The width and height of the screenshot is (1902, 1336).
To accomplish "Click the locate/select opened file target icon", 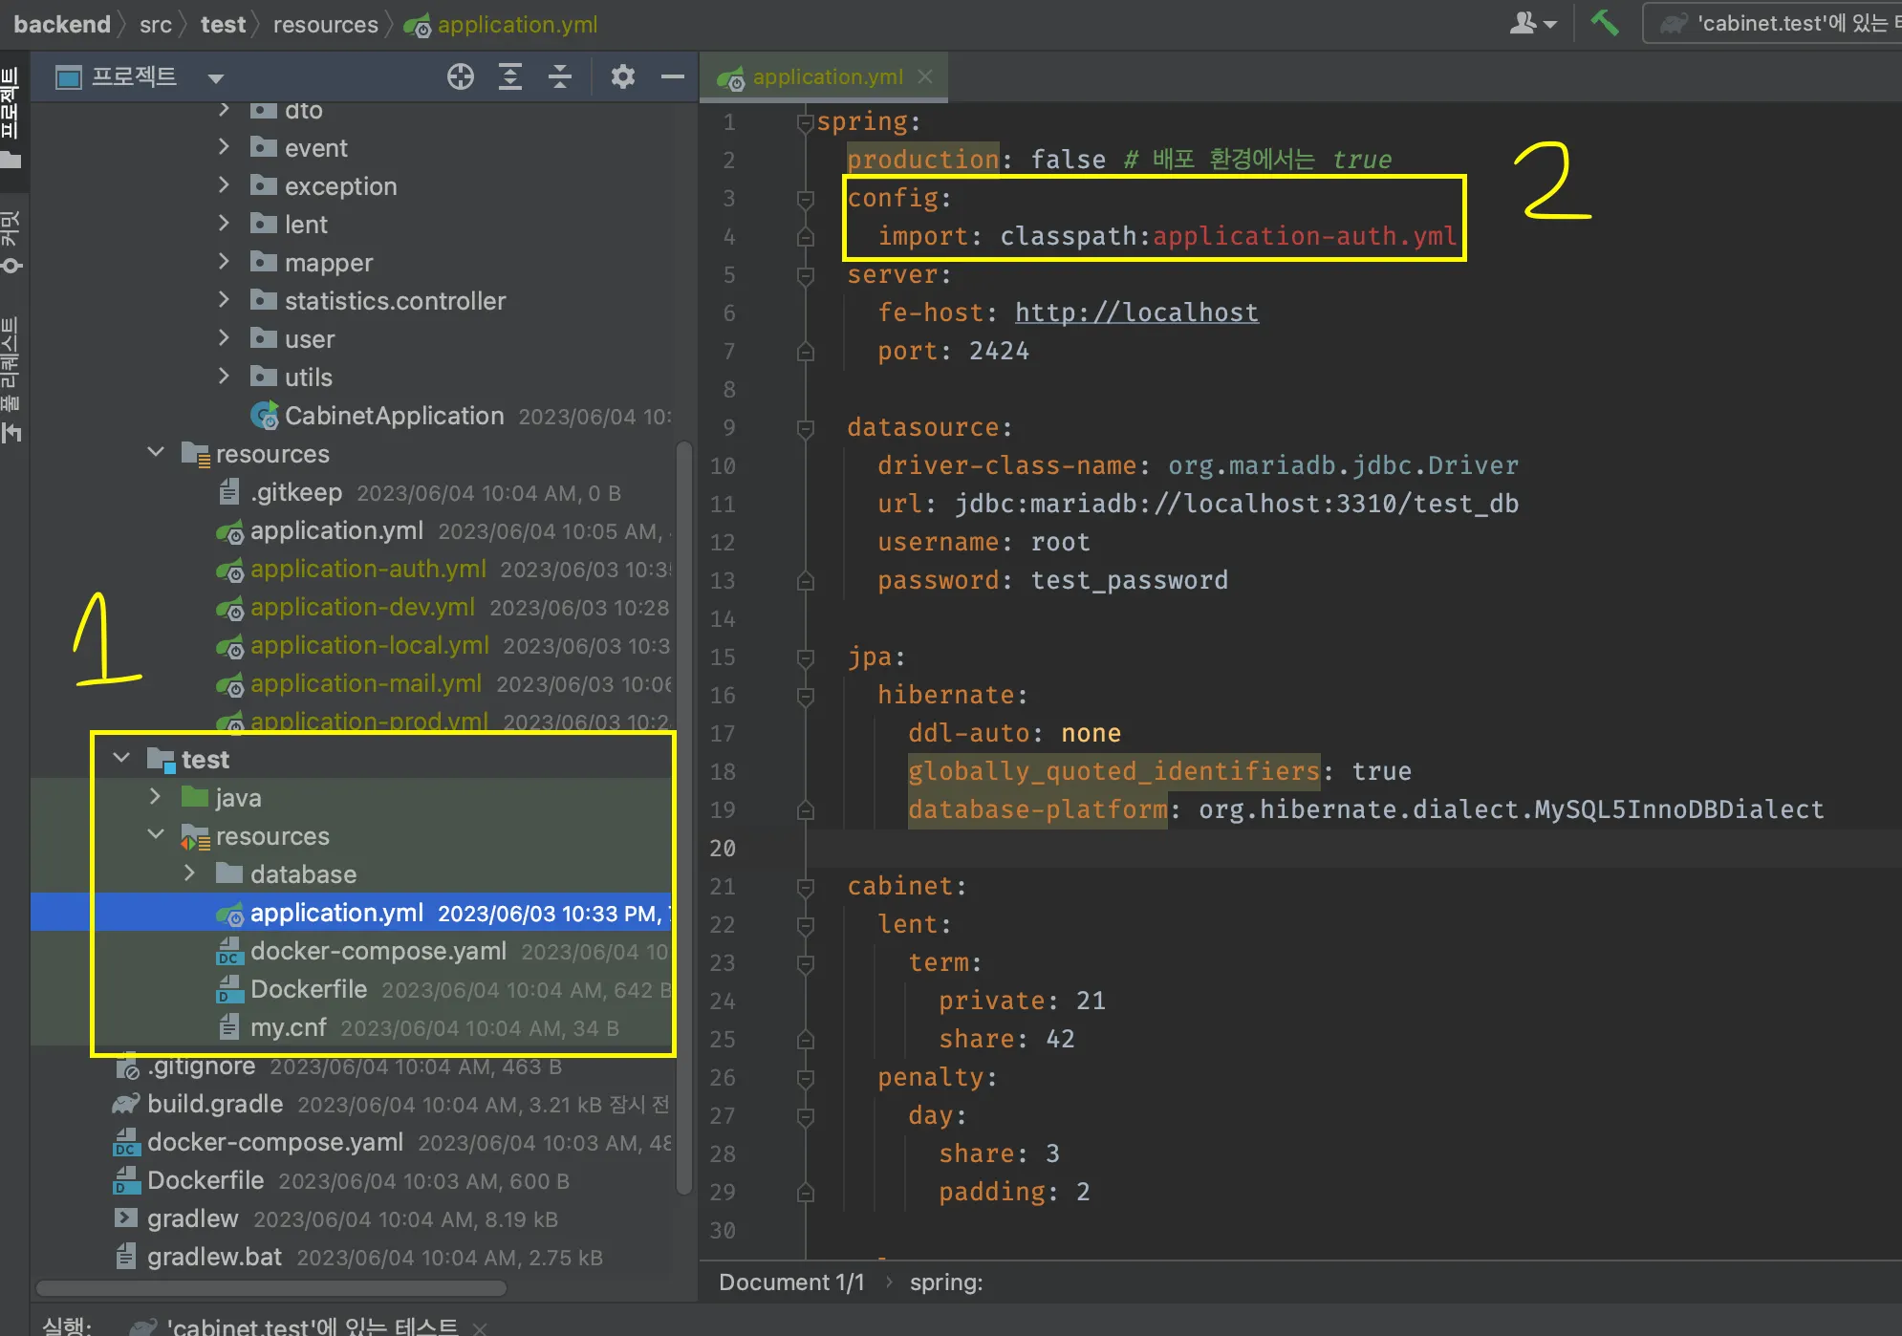I will 461,76.
